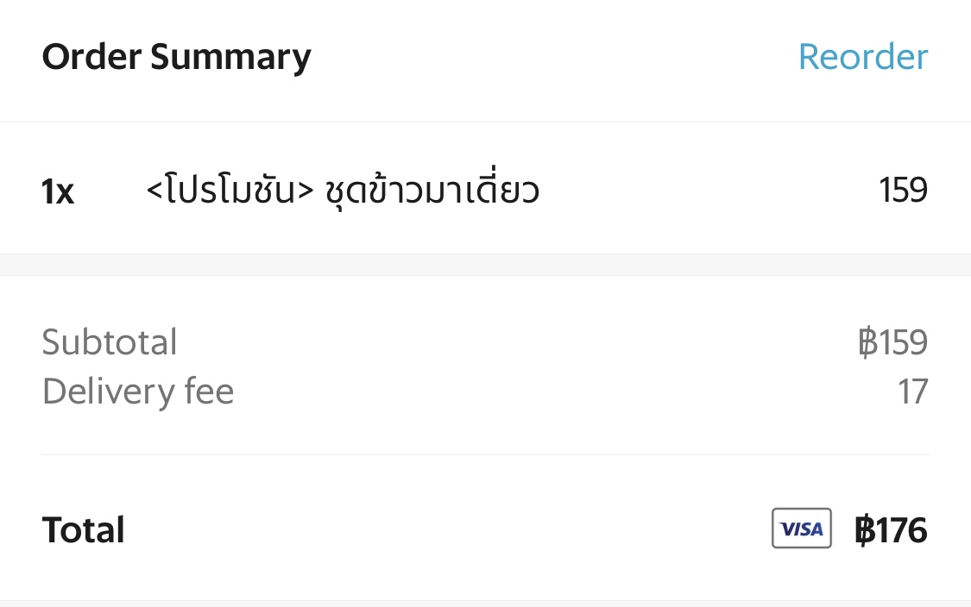Open the ชุดข้าวมาเดี่ยว order item
This screenshot has height=607, width=971.
[x=432, y=191]
